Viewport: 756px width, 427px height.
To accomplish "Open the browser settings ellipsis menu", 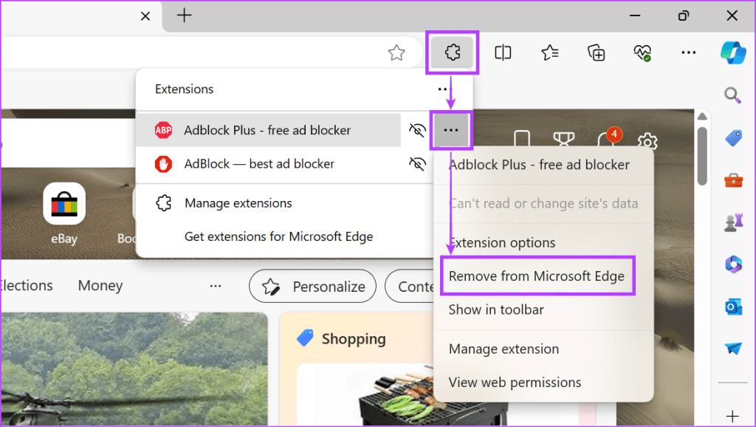I will (688, 52).
